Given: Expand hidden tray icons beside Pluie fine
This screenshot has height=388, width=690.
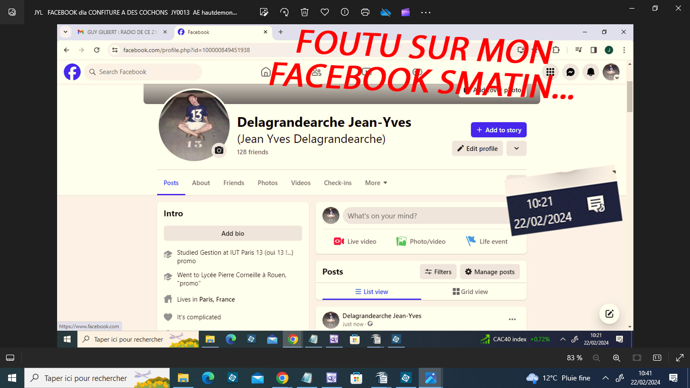Looking at the screenshot, I should point(606,378).
